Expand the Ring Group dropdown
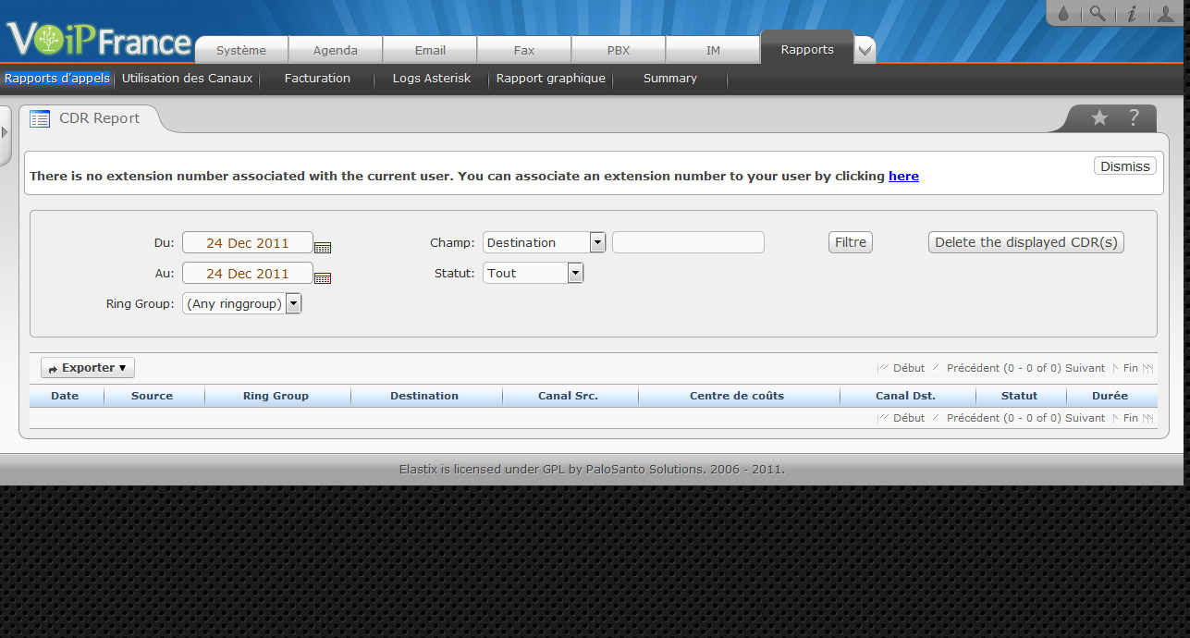 point(293,303)
